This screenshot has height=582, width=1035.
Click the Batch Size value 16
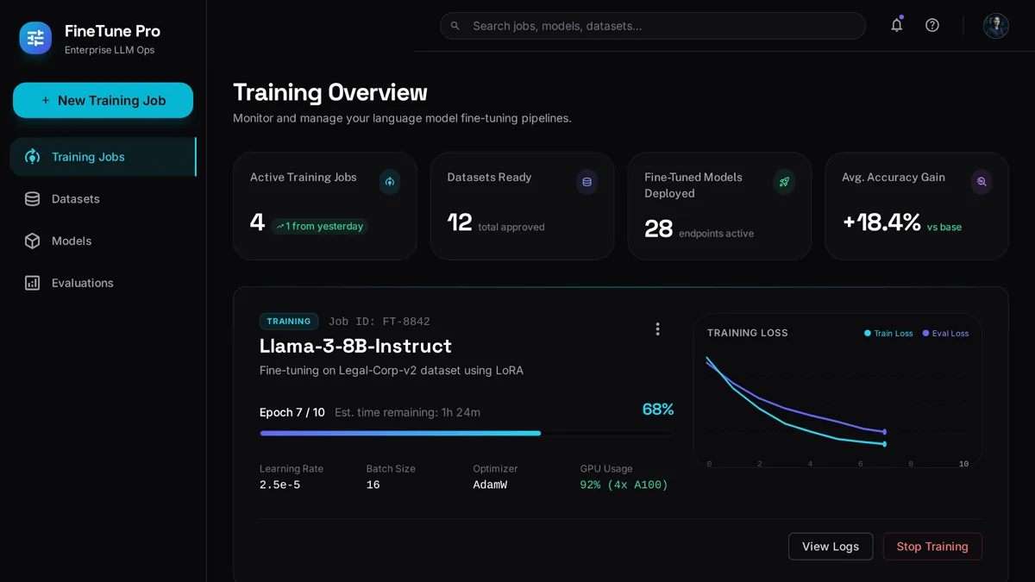(373, 485)
